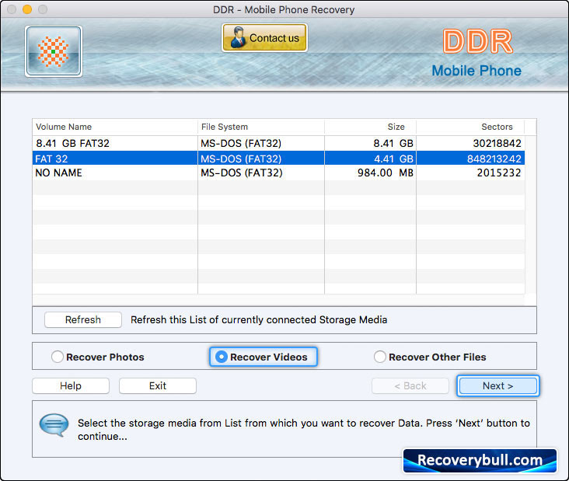Viewport: 569px width, 481px height.
Task: Click the orange DDR application logo icon
Action: [x=54, y=51]
